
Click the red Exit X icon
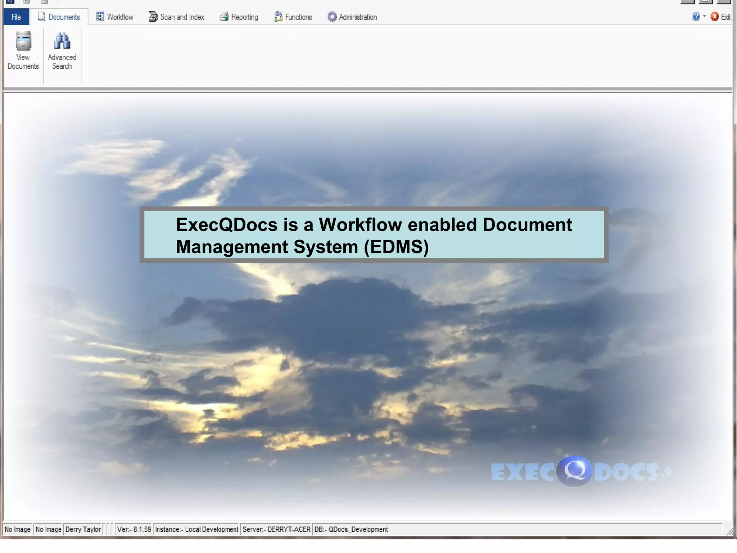[x=715, y=17]
